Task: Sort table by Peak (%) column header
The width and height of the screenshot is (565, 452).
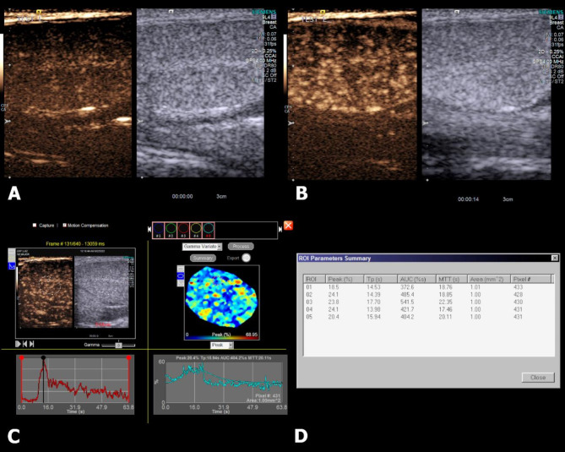Action: click(x=345, y=279)
